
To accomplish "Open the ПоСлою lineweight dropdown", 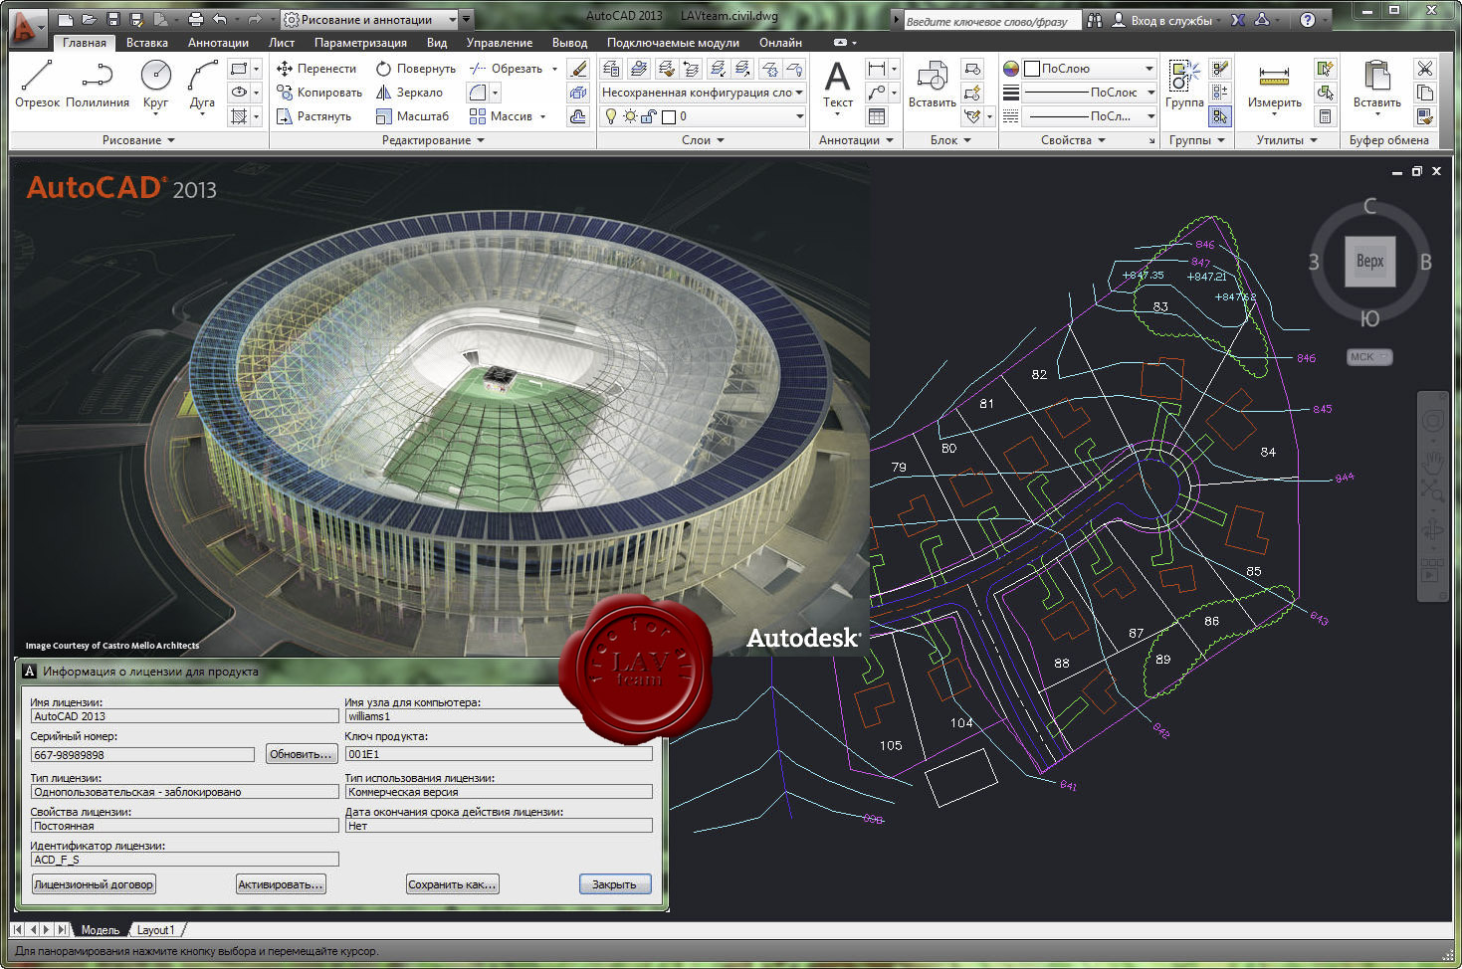I will point(1090,93).
